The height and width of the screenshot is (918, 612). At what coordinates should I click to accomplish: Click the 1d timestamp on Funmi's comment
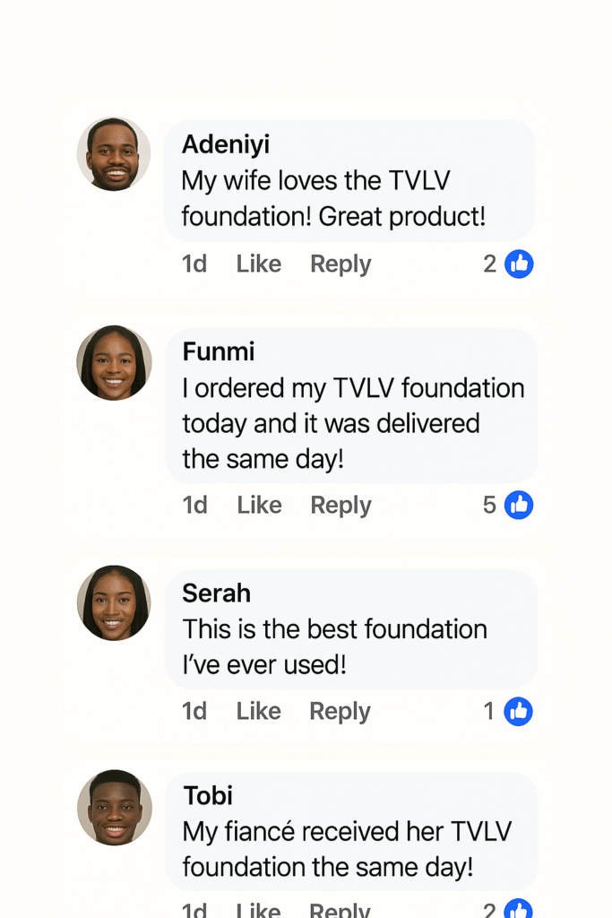point(195,505)
